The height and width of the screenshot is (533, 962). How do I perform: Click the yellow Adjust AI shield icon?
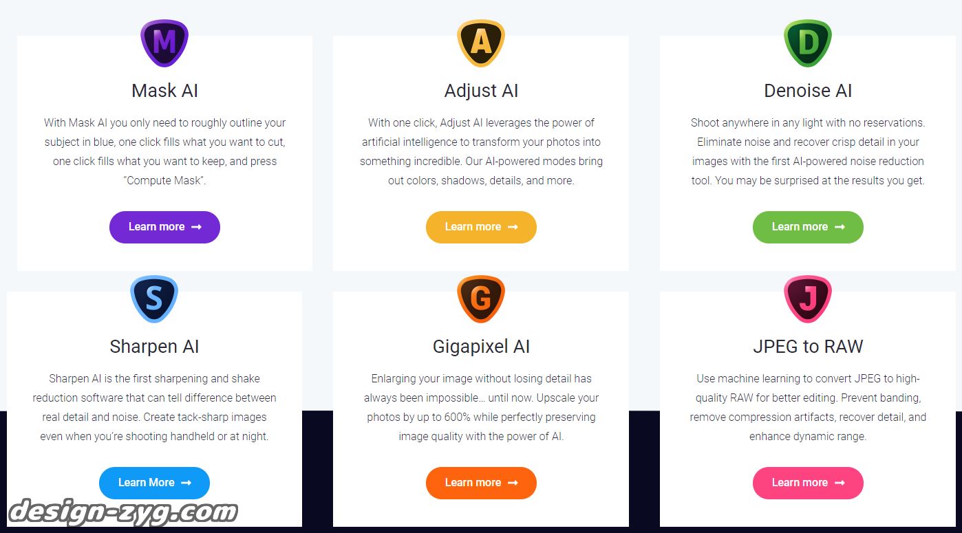[481, 43]
